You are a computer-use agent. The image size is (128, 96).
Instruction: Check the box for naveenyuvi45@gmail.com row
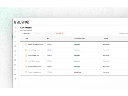(22, 67)
